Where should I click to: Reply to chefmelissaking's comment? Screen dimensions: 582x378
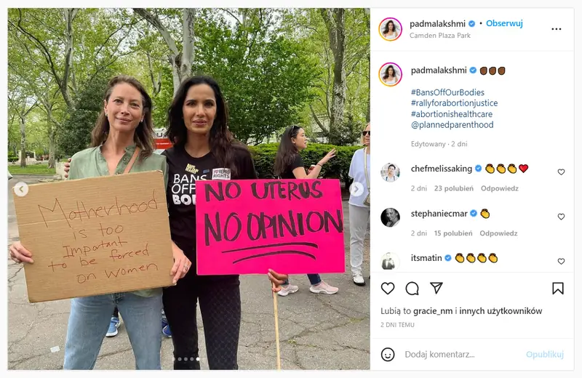(x=500, y=188)
